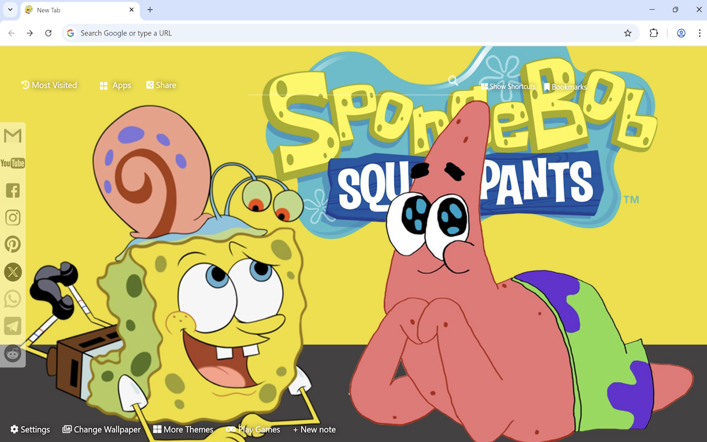The height and width of the screenshot is (442, 707).
Task: Bookmark the page with the star icon
Action: (627, 33)
